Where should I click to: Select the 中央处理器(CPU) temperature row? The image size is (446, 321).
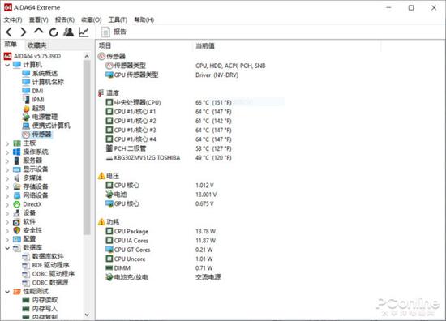[169, 103]
